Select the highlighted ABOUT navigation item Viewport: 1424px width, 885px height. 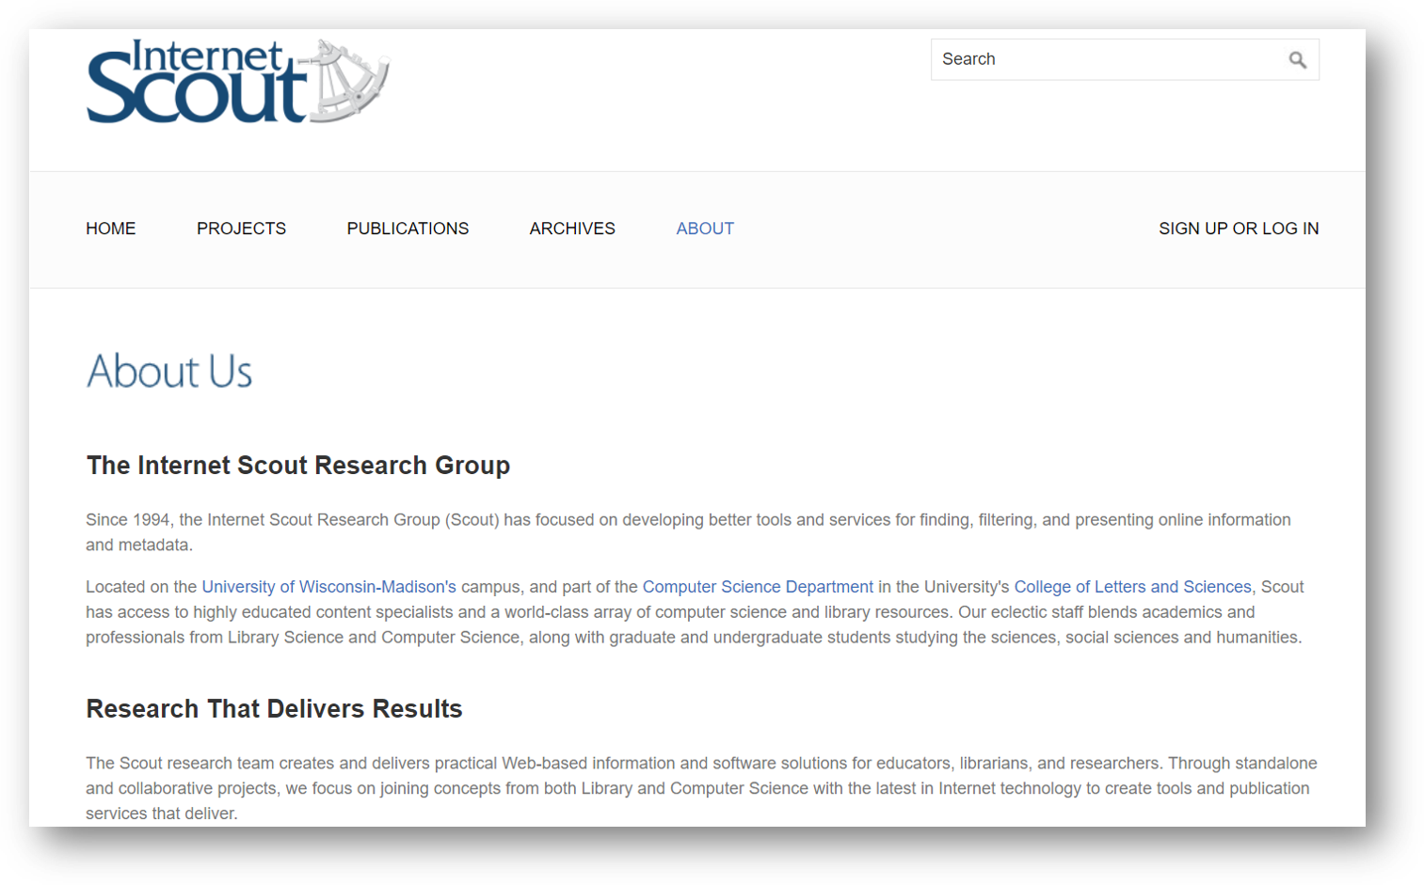coord(704,229)
